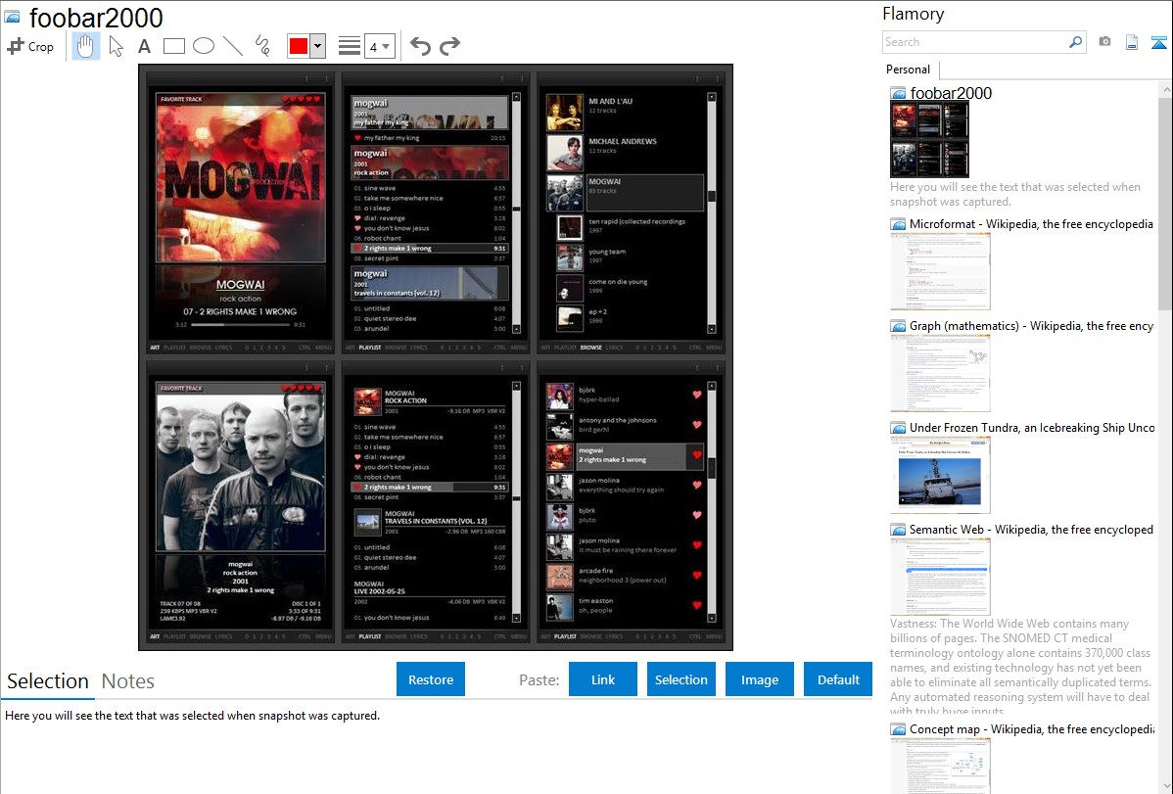Click the small icon beside Microformat snapshot title
The width and height of the screenshot is (1173, 794).
tap(898, 224)
